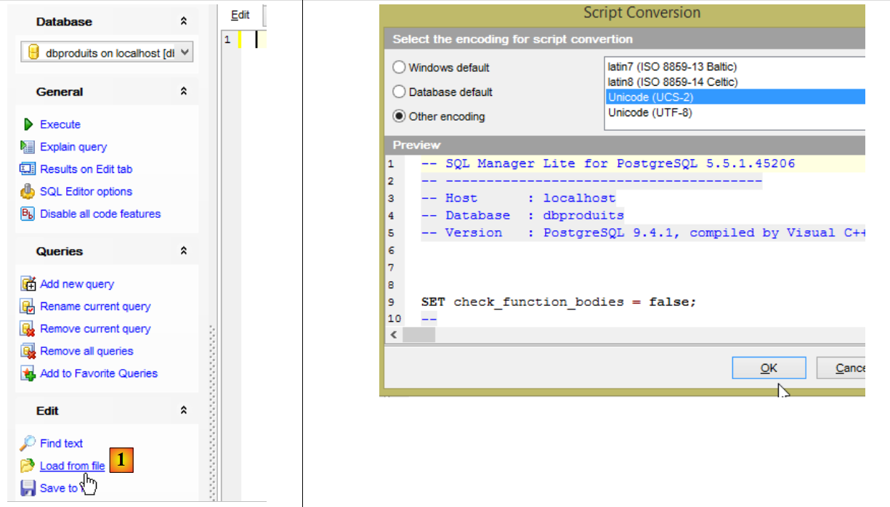Click the Save to file disk icon

click(x=28, y=488)
